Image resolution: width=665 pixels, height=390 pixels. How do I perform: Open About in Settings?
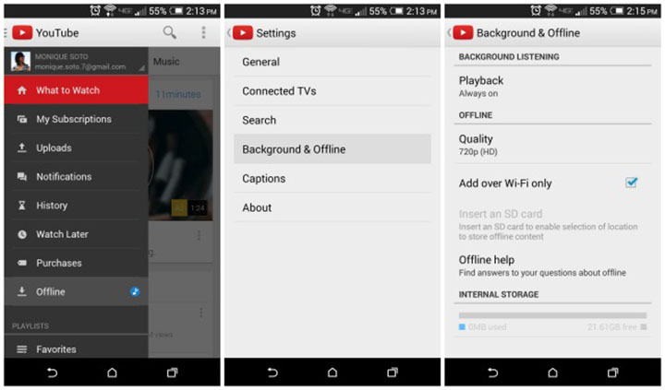click(332, 207)
